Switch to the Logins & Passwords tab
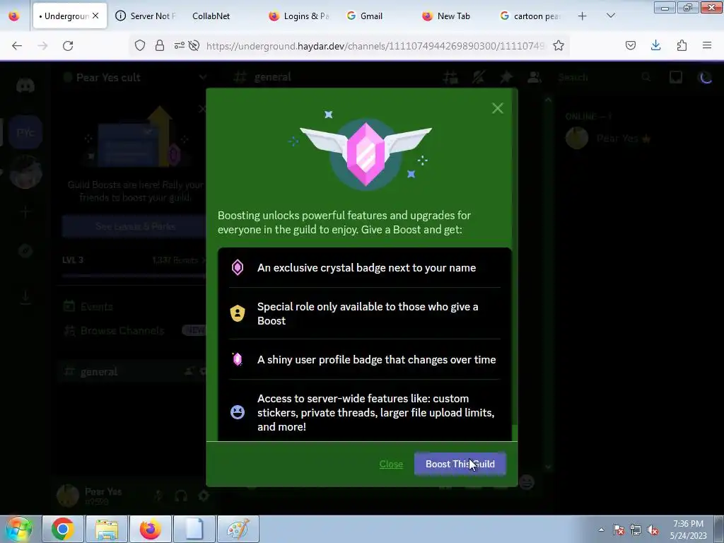Screen dimensions: 724x543 [300, 16]
